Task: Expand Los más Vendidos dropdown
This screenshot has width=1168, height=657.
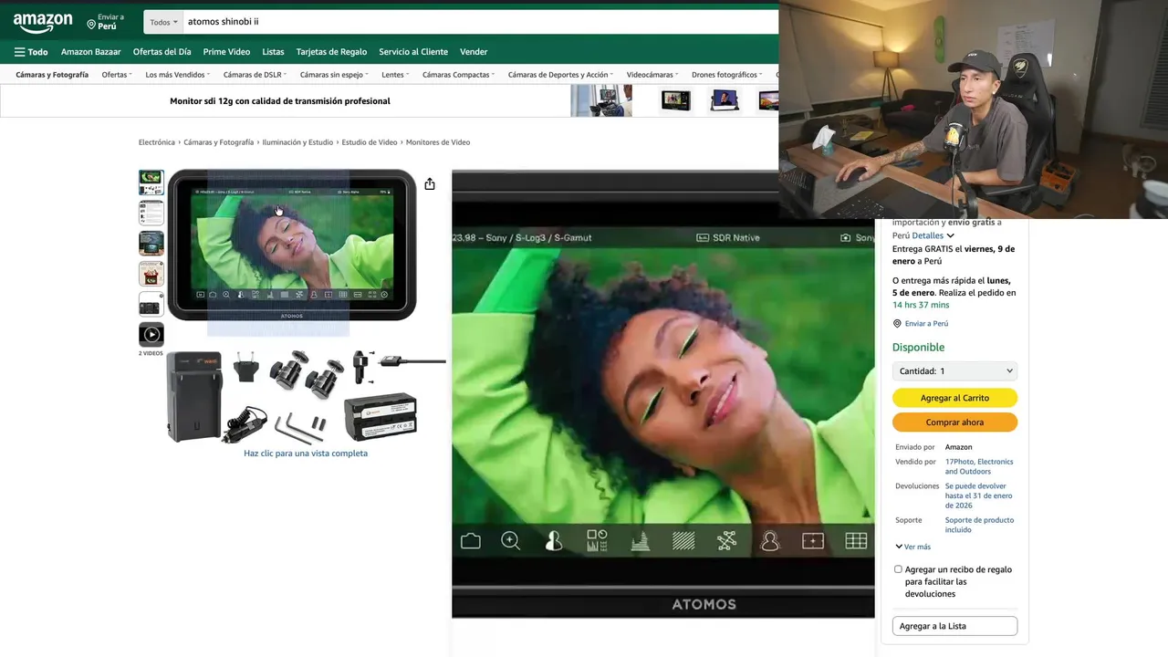Action: (178, 75)
